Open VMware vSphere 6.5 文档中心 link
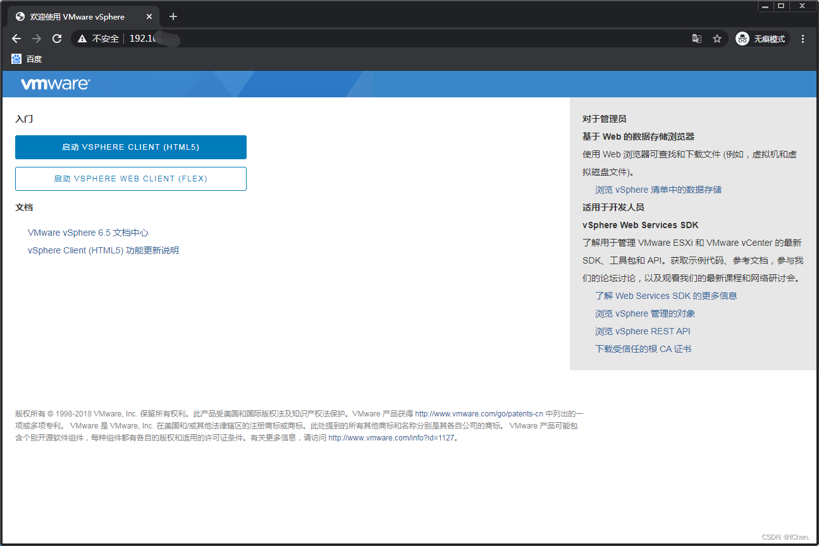 88,233
